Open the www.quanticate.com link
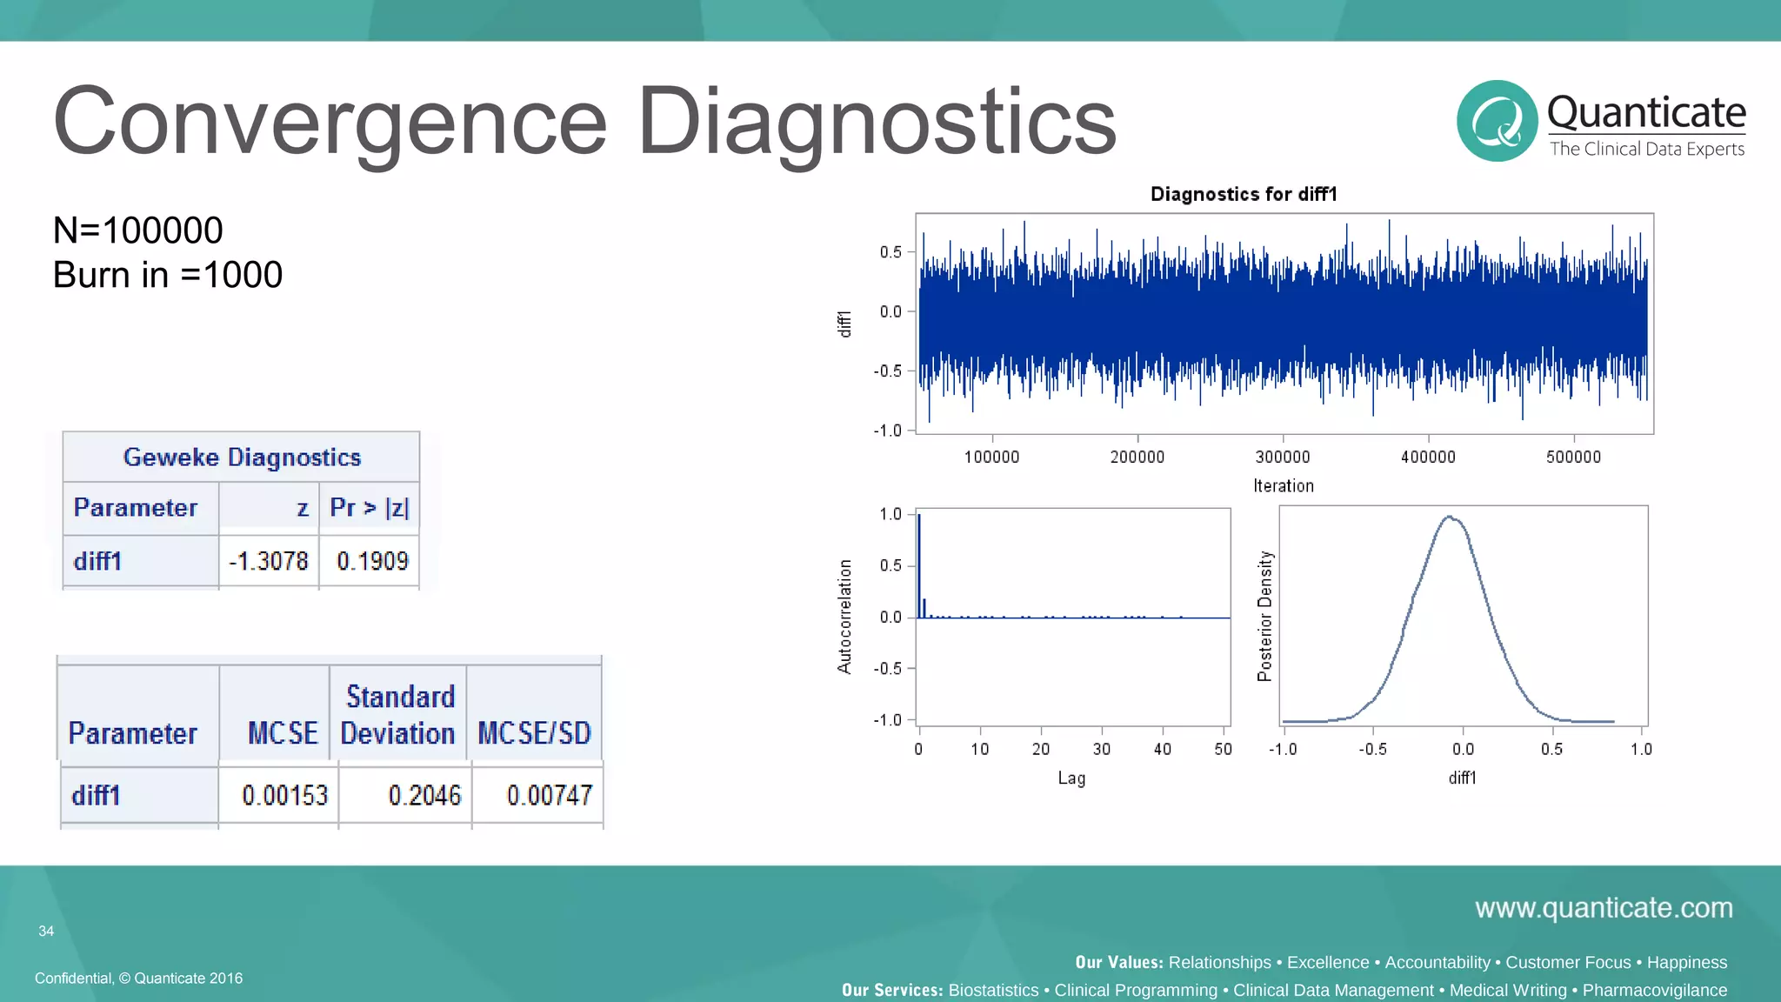 point(1604,908)
